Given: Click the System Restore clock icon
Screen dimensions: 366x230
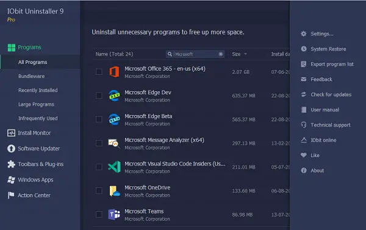Looking at the screenshot, I should pos(303,49).
